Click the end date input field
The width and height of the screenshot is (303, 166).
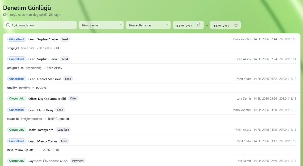point(225,25)
